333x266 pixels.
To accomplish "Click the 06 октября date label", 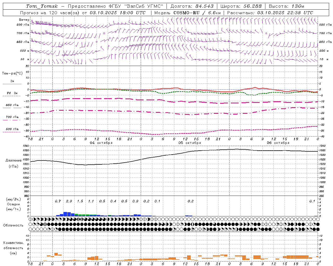I will [x=278, y=143].
